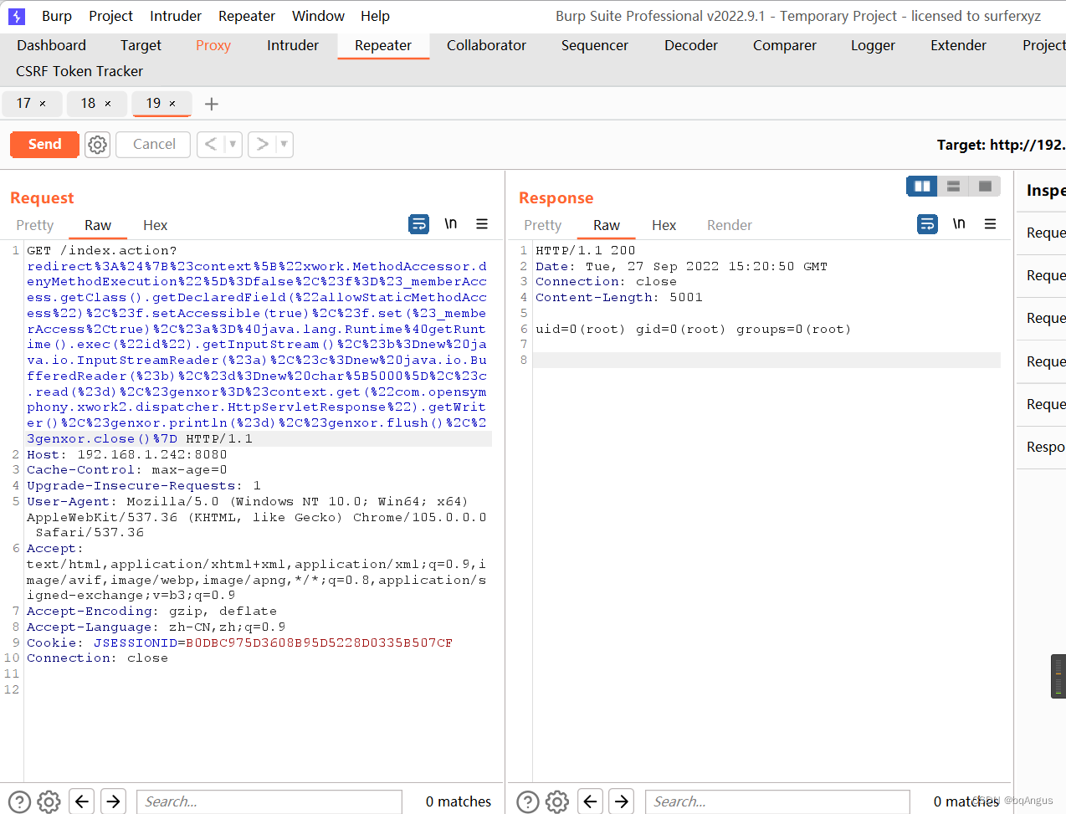Viewport: 1066px width, 814px height.
Task: Switch to tabbed combined layout view
Action: [x=985, y=186]
